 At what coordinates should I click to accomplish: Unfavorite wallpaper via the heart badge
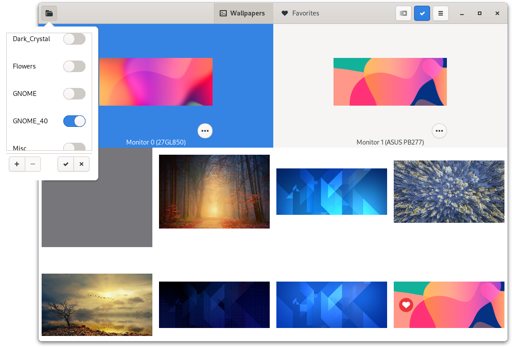pos(406,305)
